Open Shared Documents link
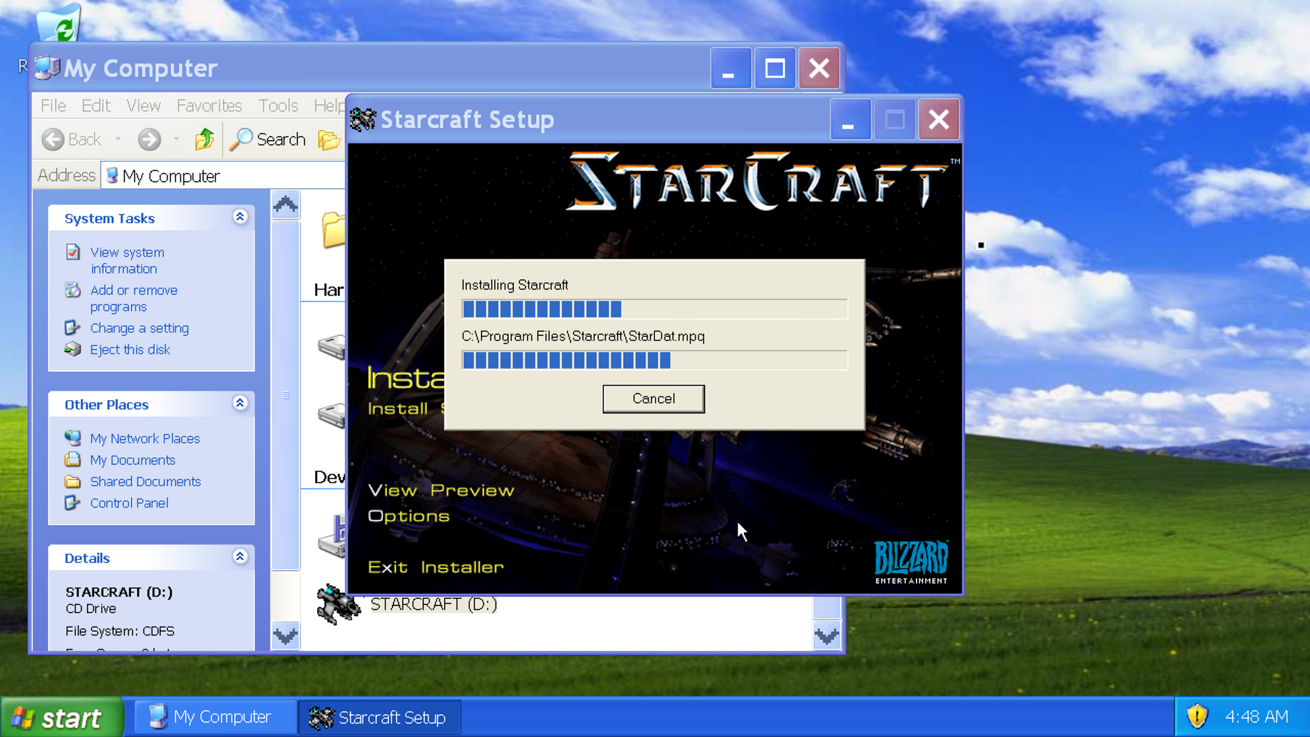This screenshot has width=1310, height=737. coord(145,481)
